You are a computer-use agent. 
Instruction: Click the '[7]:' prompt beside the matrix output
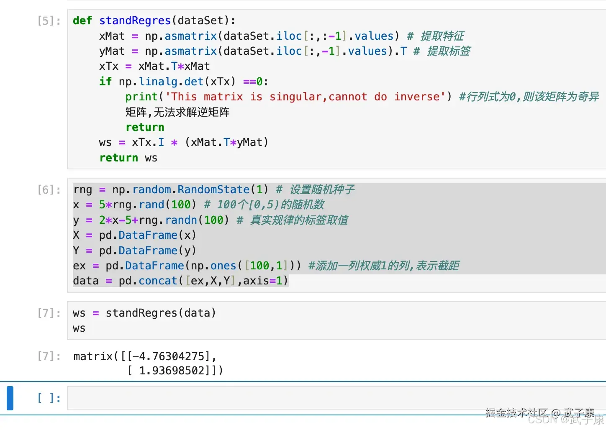coord(49,356)
